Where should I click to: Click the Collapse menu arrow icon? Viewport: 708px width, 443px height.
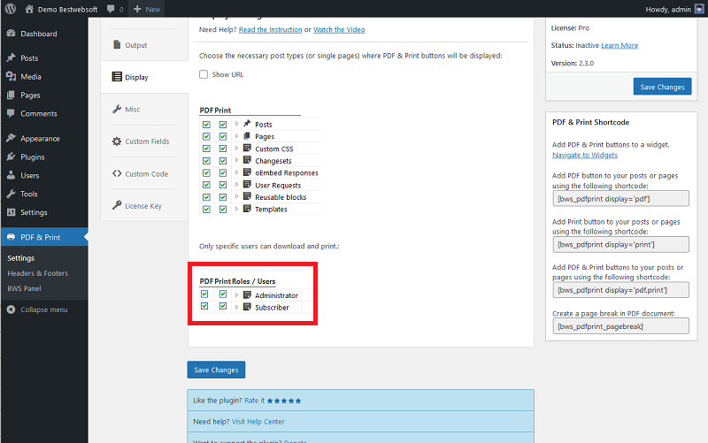12,309
